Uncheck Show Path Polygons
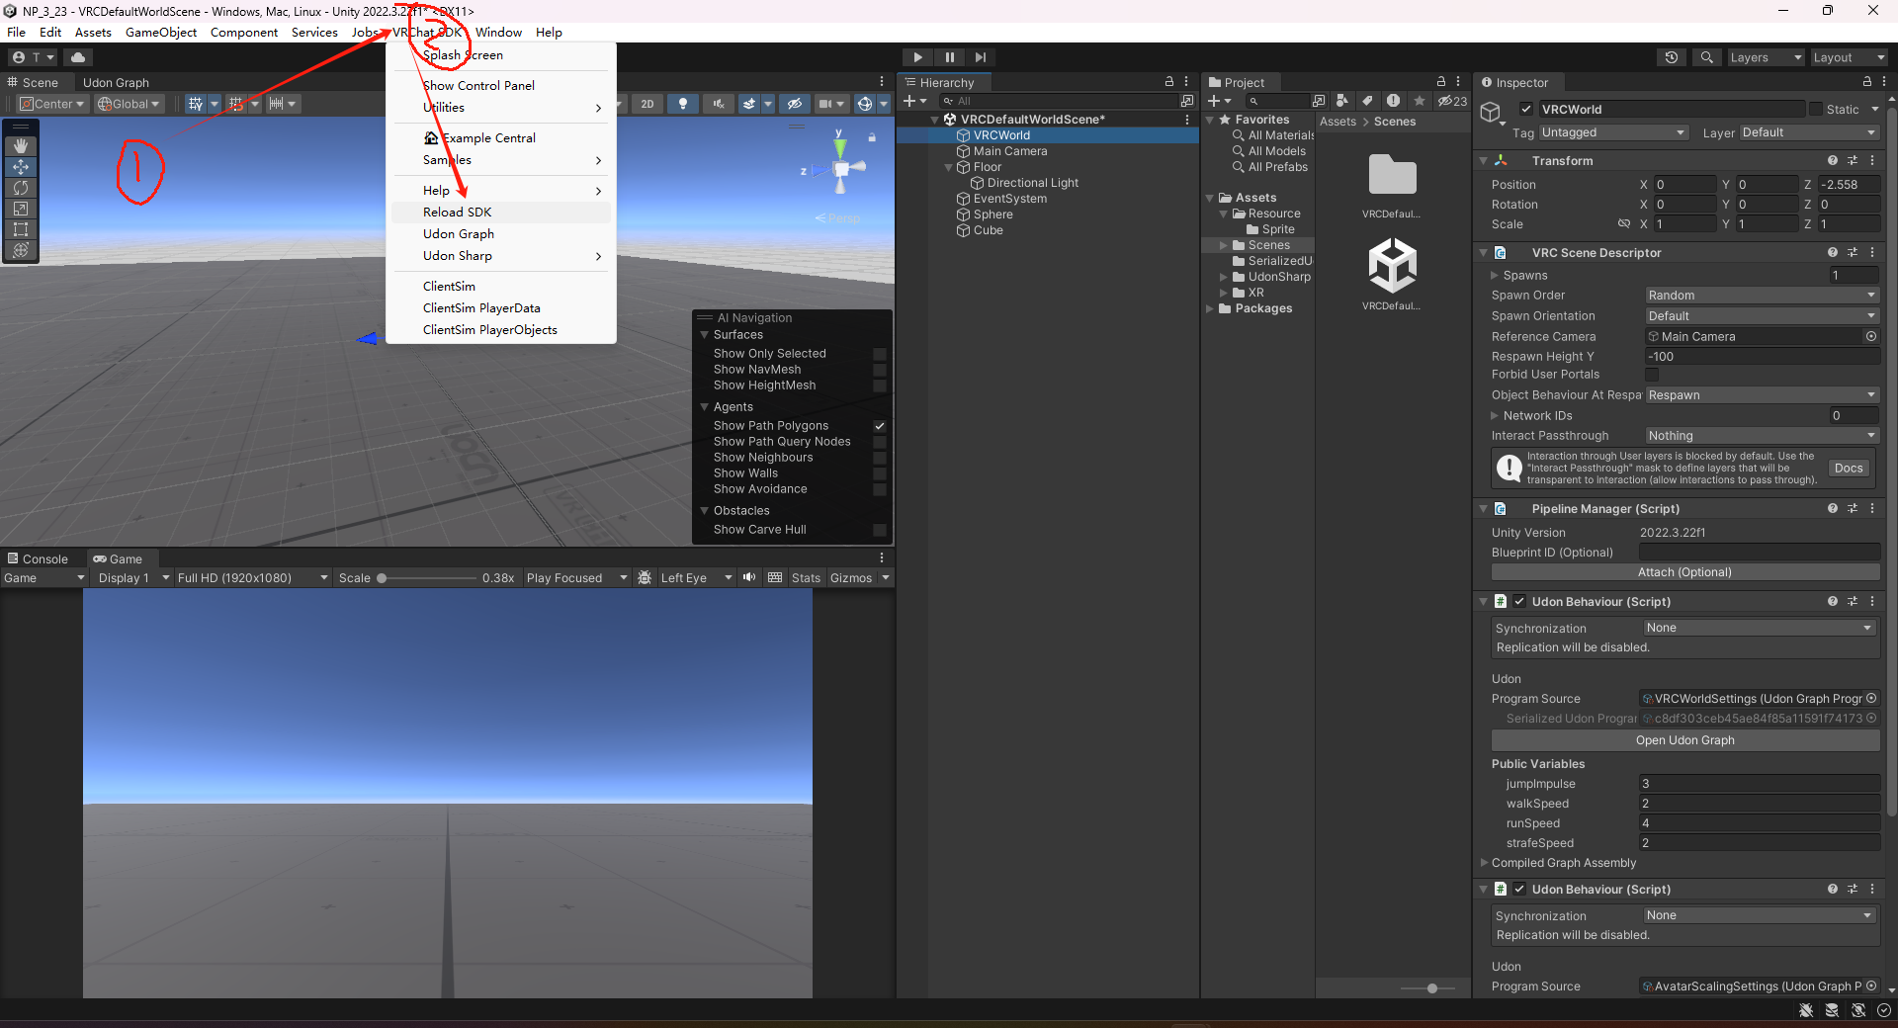The width and height of the screenshot is (1898, 1028). coord(880,426)
